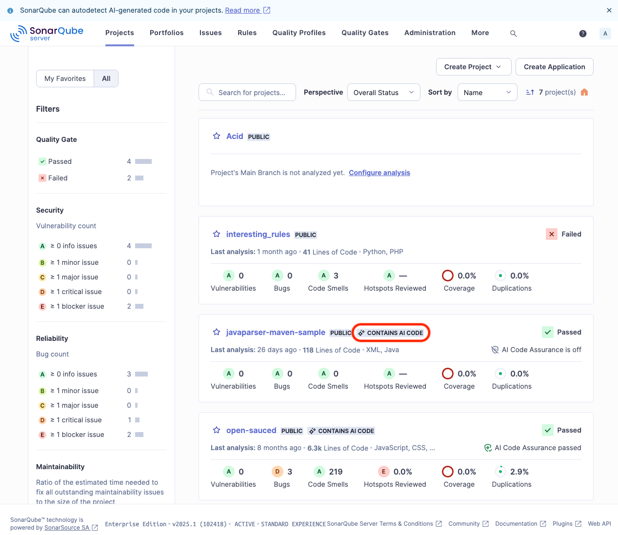The height and width of the screenshot is (535, 618).
Task: Switch to the My Favorites toggle
Action: (x=64, y=78)
